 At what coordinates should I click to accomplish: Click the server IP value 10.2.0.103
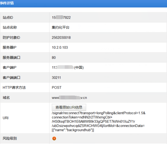pos(60,48)
